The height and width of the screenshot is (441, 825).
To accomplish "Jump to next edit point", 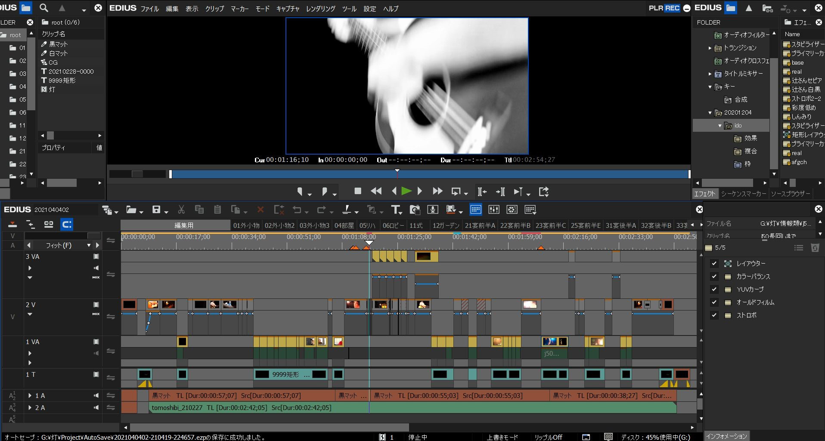I will pos(500,192).
